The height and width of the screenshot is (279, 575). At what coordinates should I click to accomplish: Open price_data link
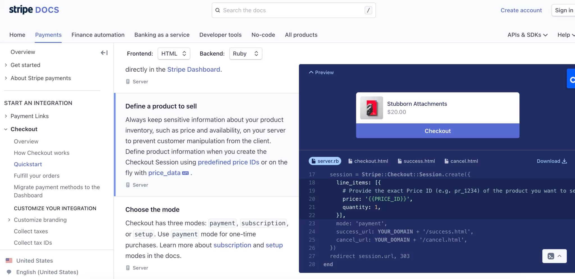(164, 173)
